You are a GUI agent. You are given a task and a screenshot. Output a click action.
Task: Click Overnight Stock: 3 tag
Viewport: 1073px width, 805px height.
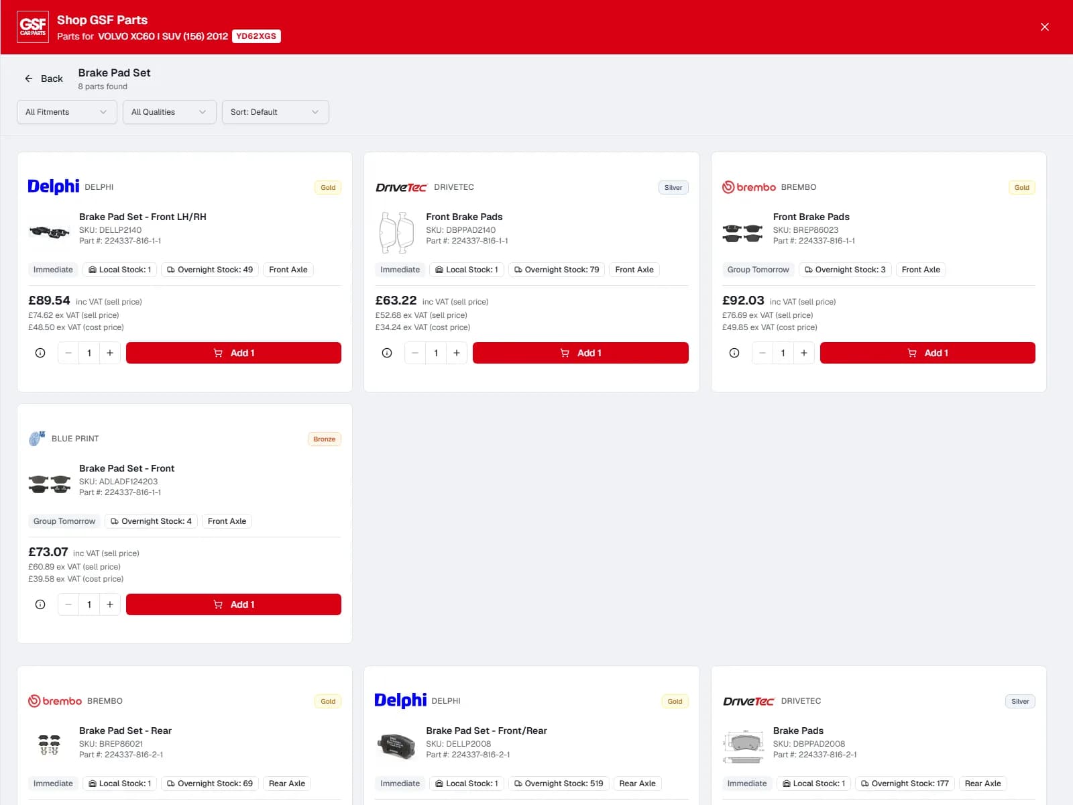845,270
